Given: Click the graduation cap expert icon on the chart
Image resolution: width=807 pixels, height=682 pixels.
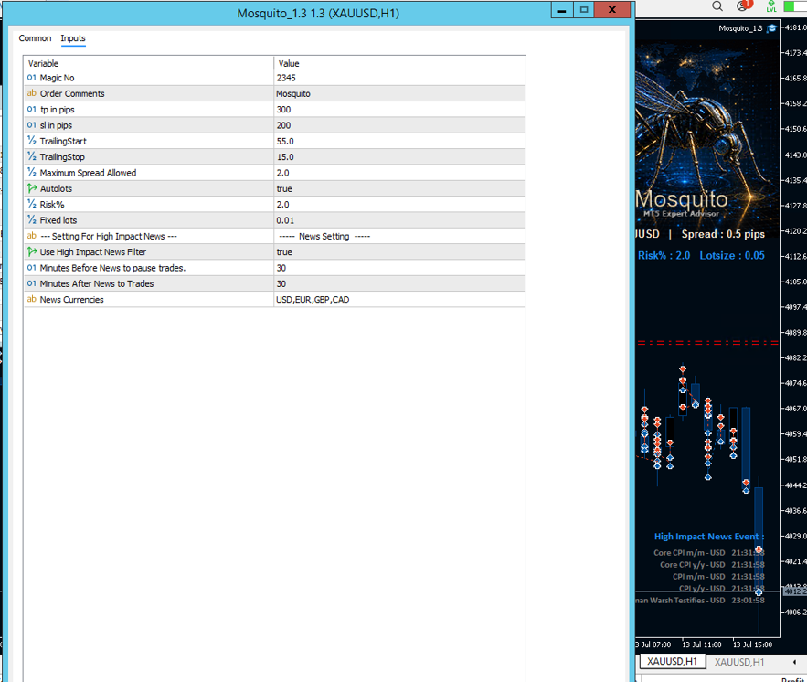Looking at the screenshot, I should 771,28.
